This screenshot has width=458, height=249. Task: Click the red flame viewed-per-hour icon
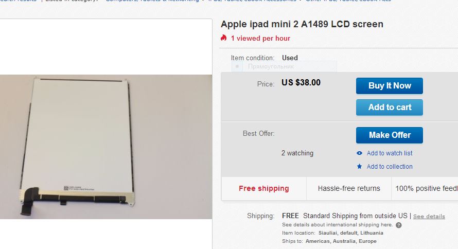point(224,38)
